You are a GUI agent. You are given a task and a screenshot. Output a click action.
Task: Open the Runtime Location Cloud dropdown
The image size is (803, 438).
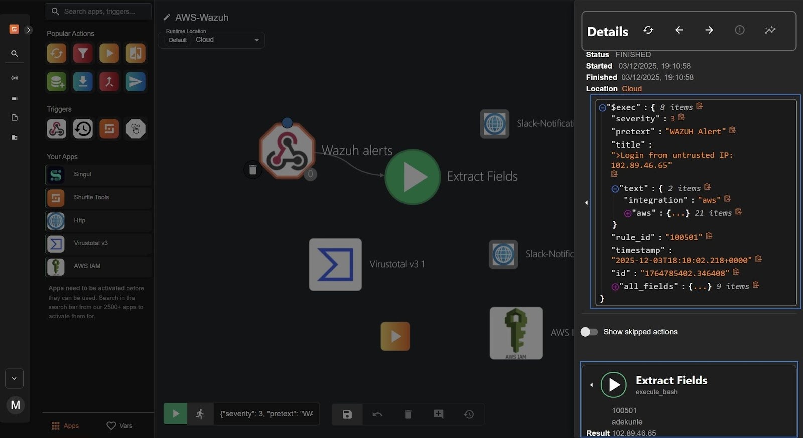(x=211, y=40)
